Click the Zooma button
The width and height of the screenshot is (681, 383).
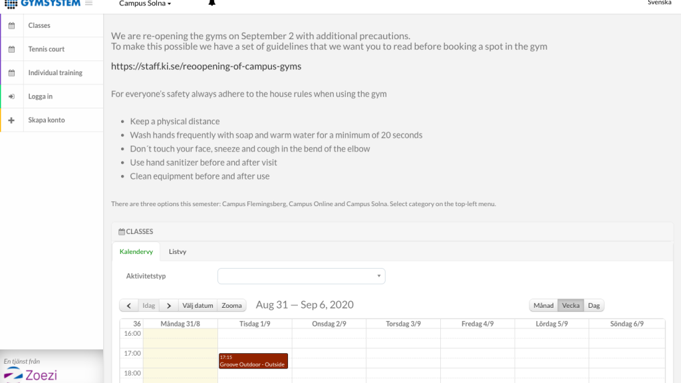(232, 306)
